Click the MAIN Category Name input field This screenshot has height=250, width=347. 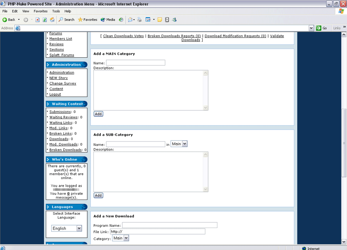tap(136, 63)
